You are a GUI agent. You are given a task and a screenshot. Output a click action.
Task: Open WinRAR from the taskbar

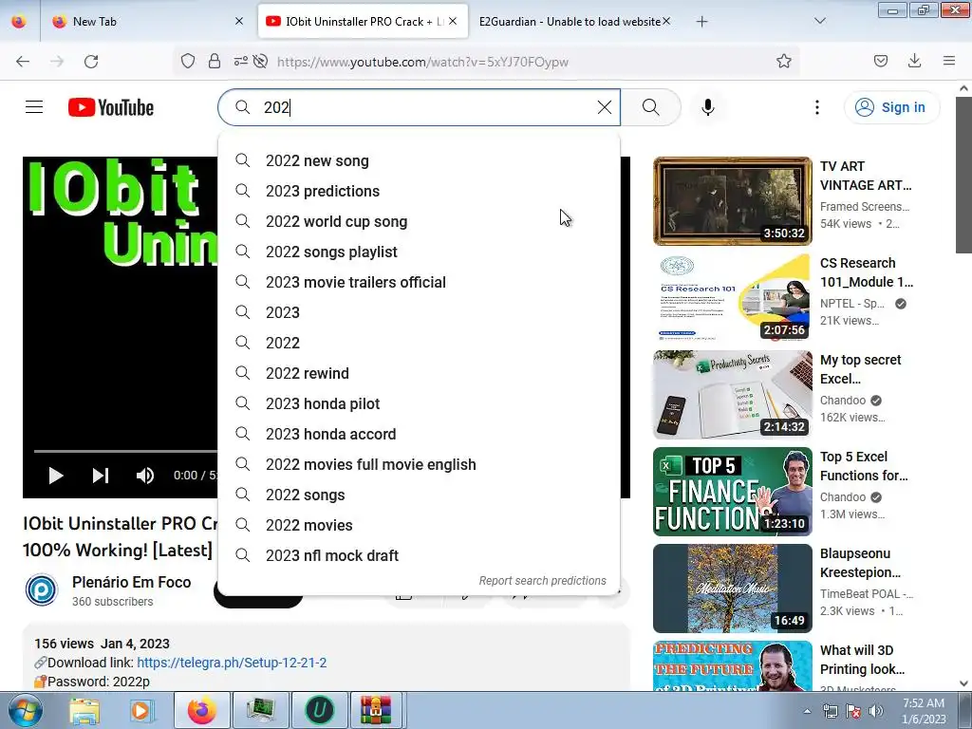coord(376,710)
